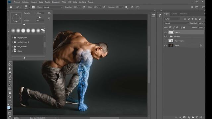The width and height of the screenshot is (212, 119).
Task: Toggle visibility eye of Capa 2 layer
Action: coord(165,32)
